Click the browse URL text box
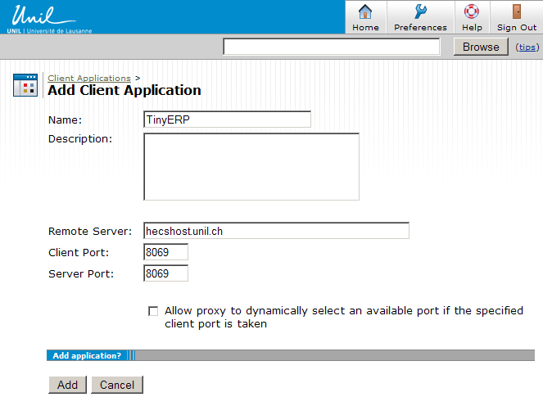The height and width of the screenshot is (406, 543). coord(336,47)
